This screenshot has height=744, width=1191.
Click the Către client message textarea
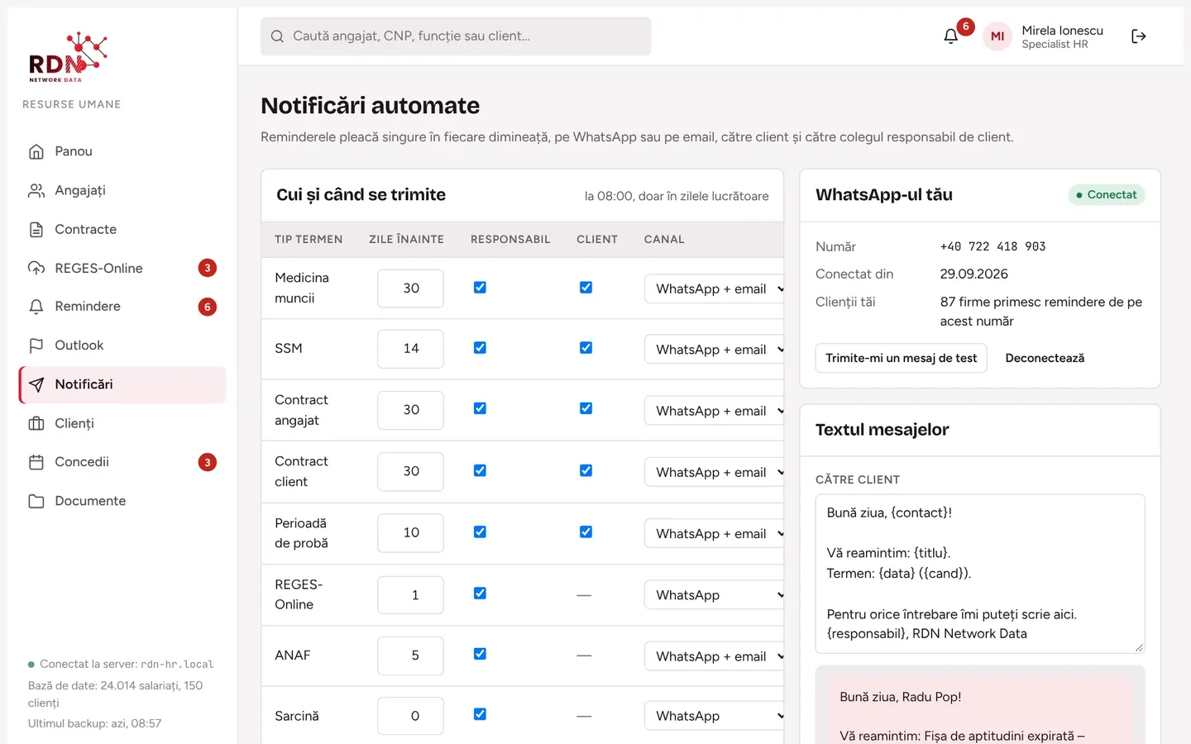[980, 574]
